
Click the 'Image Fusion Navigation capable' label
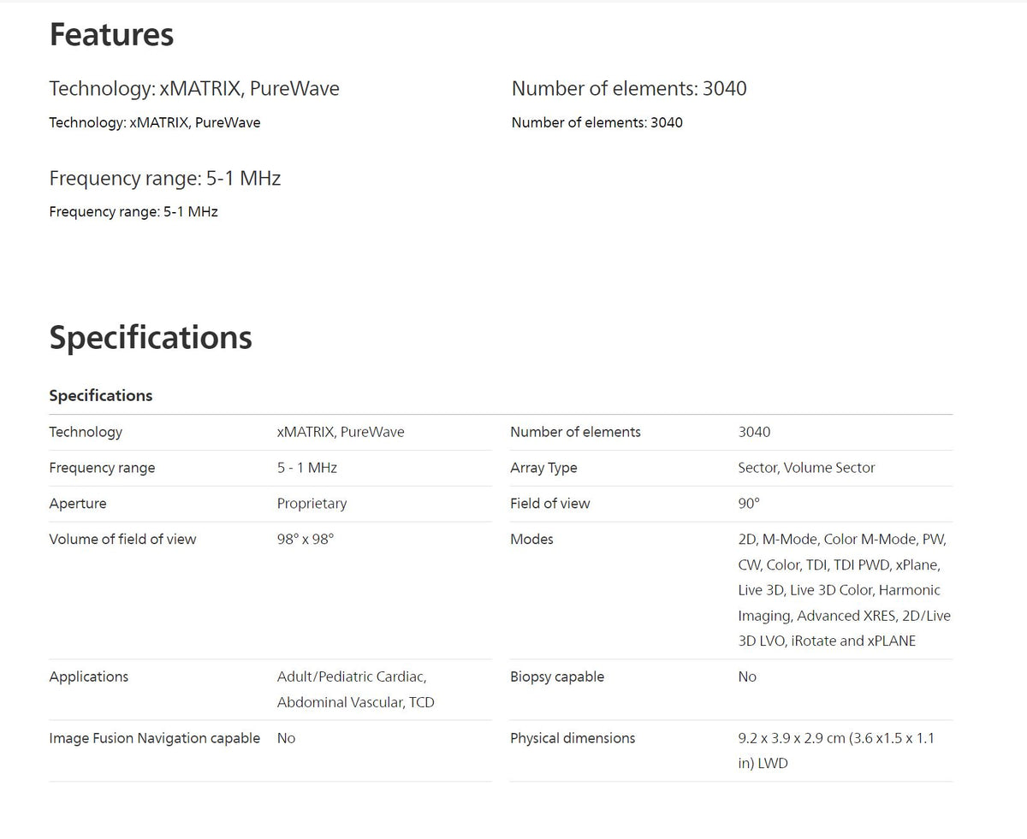point(155,738)
